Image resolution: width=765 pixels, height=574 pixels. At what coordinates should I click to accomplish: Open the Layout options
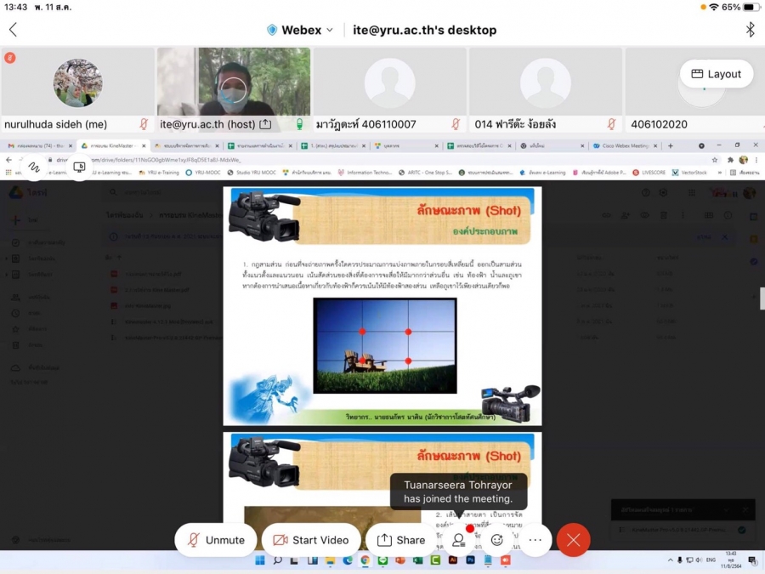(717, 74)
